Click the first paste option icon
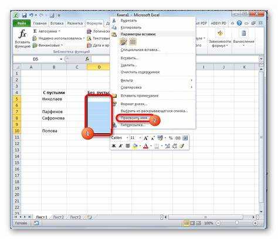This screenshot has height=239, width=278. (123, 42)
